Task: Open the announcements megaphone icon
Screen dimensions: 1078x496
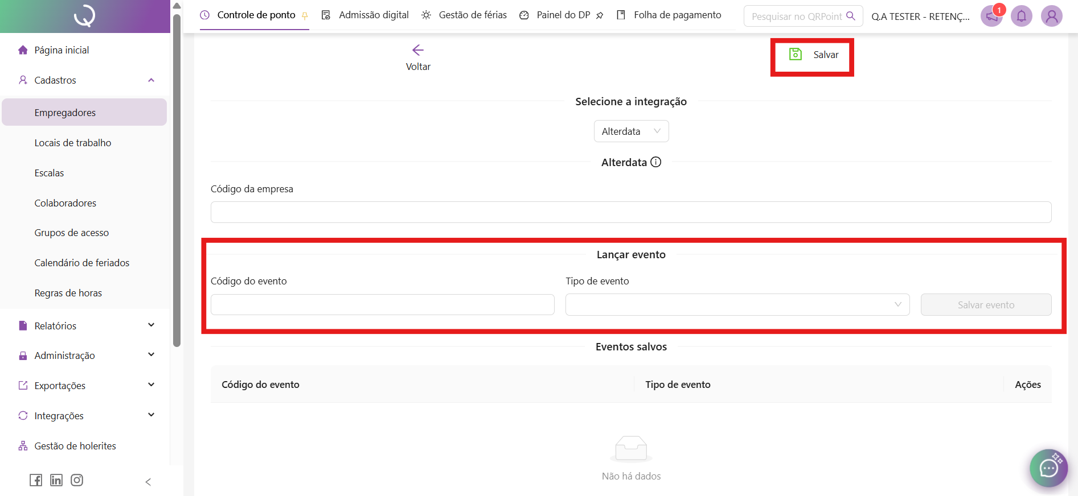Action: tap(991, 16)
